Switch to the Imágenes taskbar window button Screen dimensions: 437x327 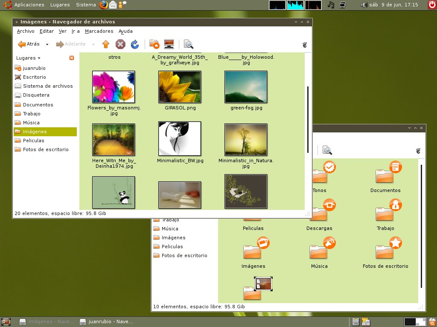(x=47, y=322)
